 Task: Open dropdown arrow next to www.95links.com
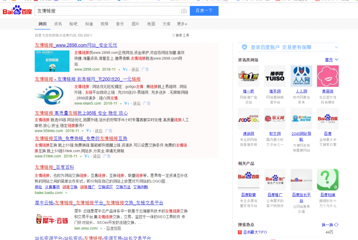tap(83, 131)
